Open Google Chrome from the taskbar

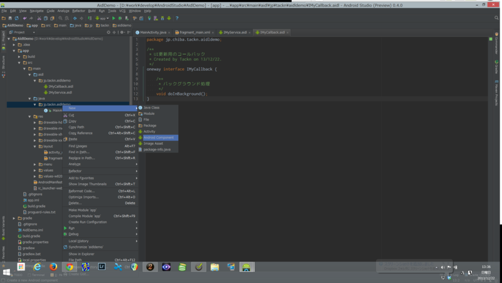click(x=70, y=267)
